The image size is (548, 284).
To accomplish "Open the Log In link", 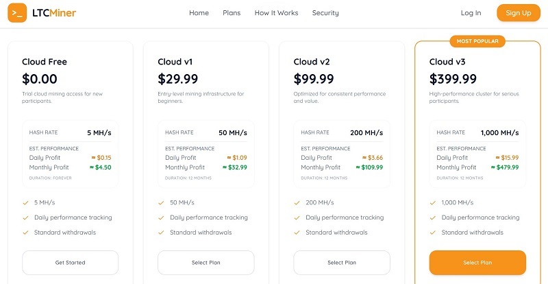I will 471,13.
